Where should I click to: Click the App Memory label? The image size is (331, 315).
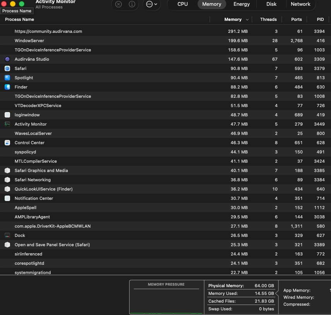coord(297,290)
